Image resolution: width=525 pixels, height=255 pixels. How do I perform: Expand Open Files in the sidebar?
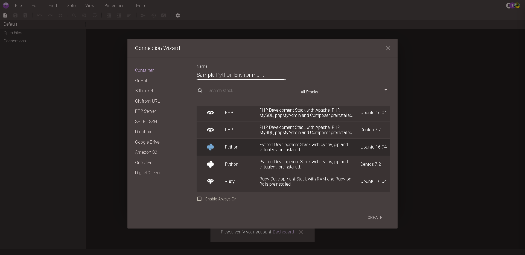pyautogui.click(x=13, y=33)
